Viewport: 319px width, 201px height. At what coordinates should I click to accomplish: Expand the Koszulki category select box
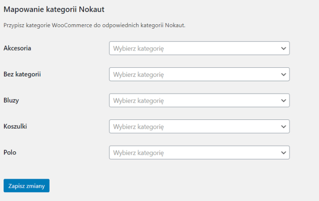pyautogui.click(x=199, y=127)
